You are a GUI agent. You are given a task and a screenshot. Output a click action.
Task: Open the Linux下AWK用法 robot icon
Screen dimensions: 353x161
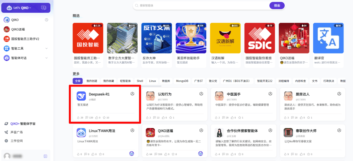81,133
